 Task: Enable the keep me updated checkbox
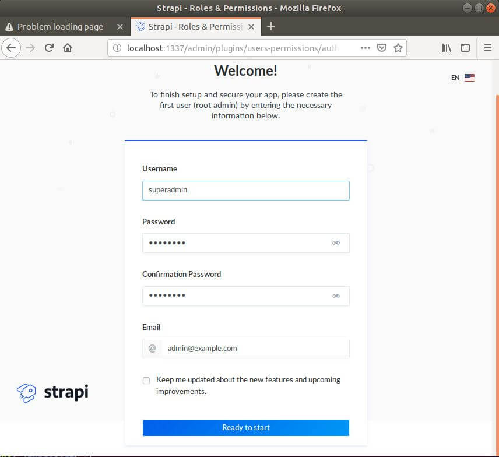pos(146,381)
